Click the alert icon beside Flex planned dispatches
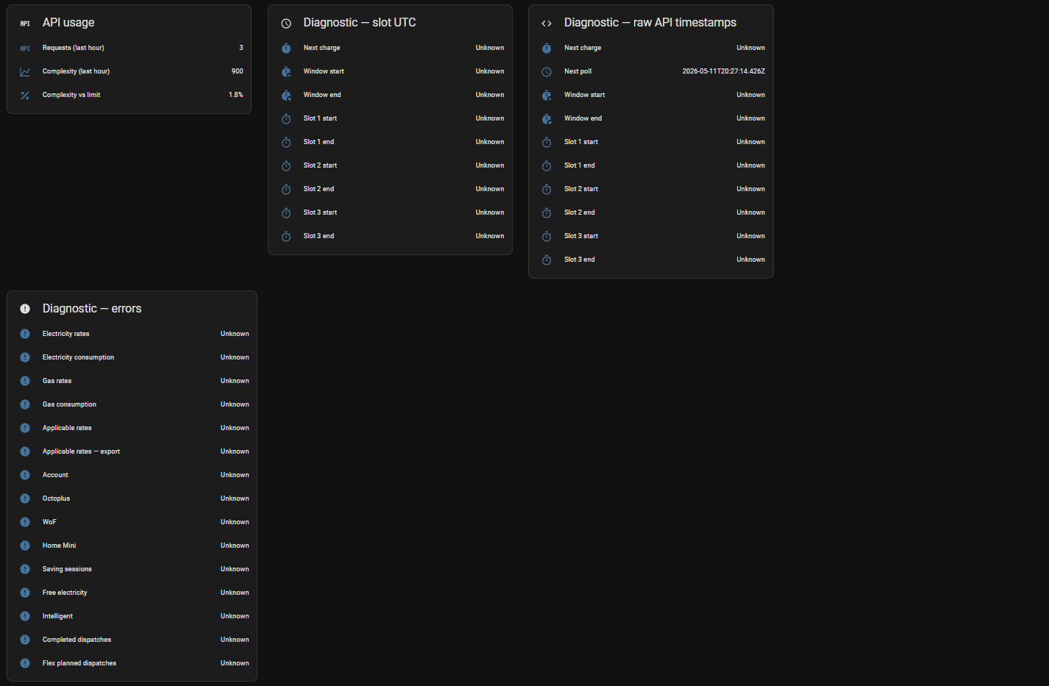 click(x=25, y=663)
